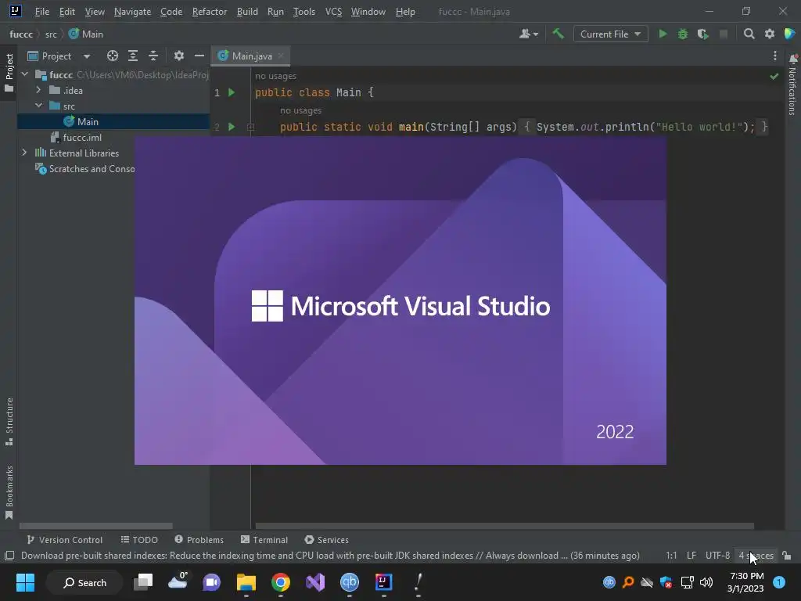801x601 pixels.
Task: Select Opened File locate target icon
Action: [113, 56]
